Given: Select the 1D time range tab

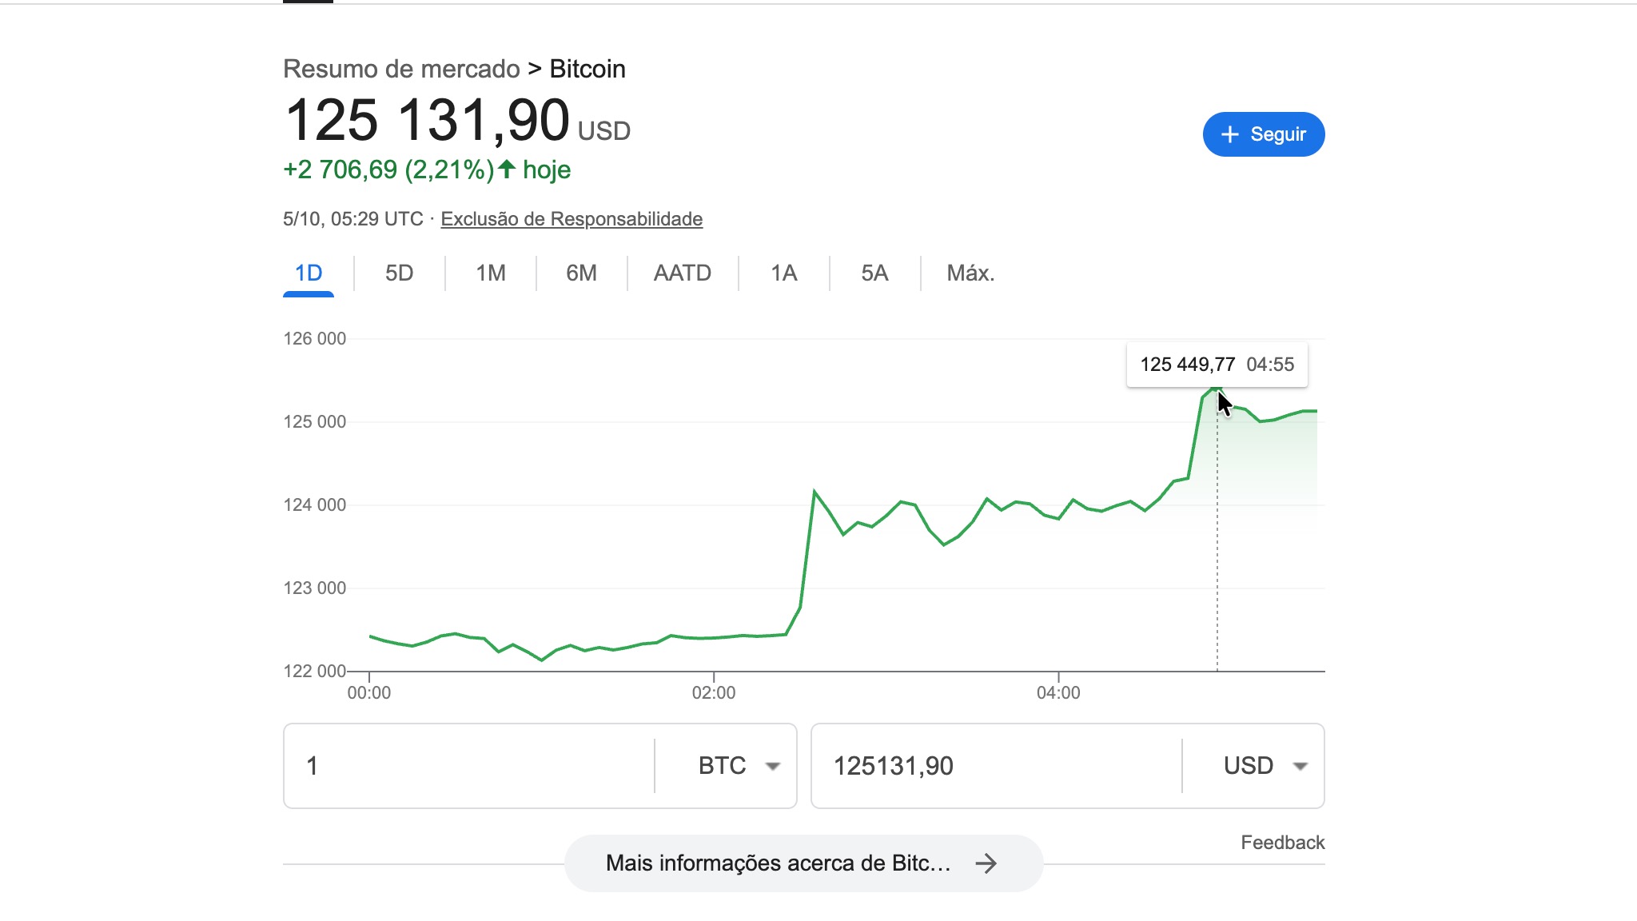Looking at the screenshot, I should [309, 273].
